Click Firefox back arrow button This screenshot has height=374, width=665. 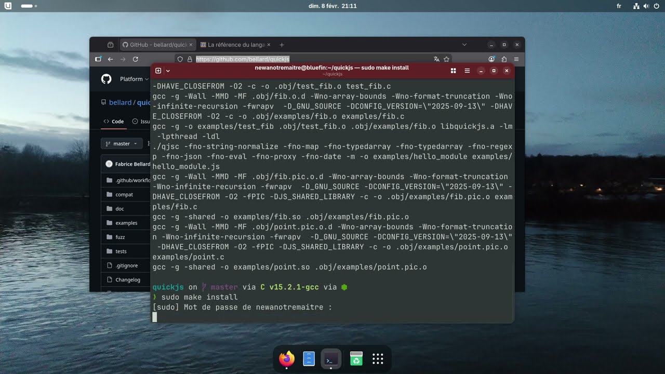point(110,59)
